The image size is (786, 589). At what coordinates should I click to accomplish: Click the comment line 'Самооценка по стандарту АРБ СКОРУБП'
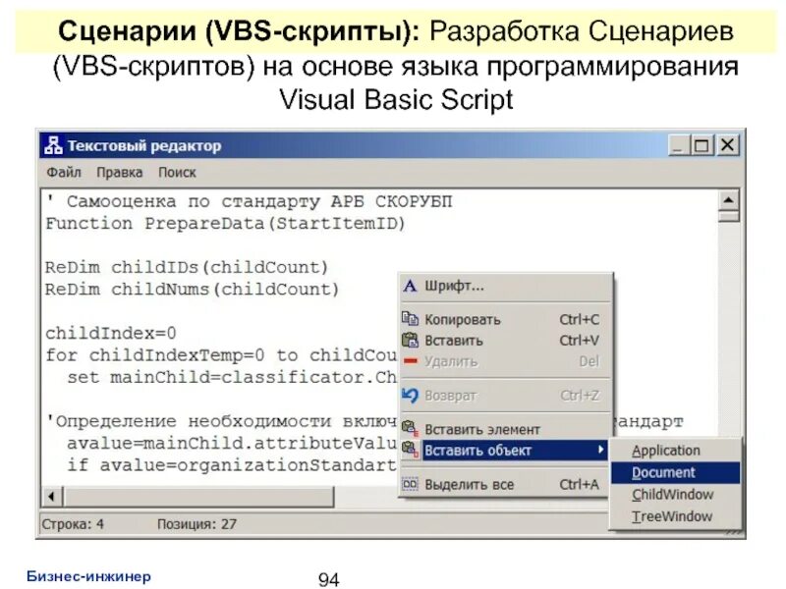pos(249,201)
